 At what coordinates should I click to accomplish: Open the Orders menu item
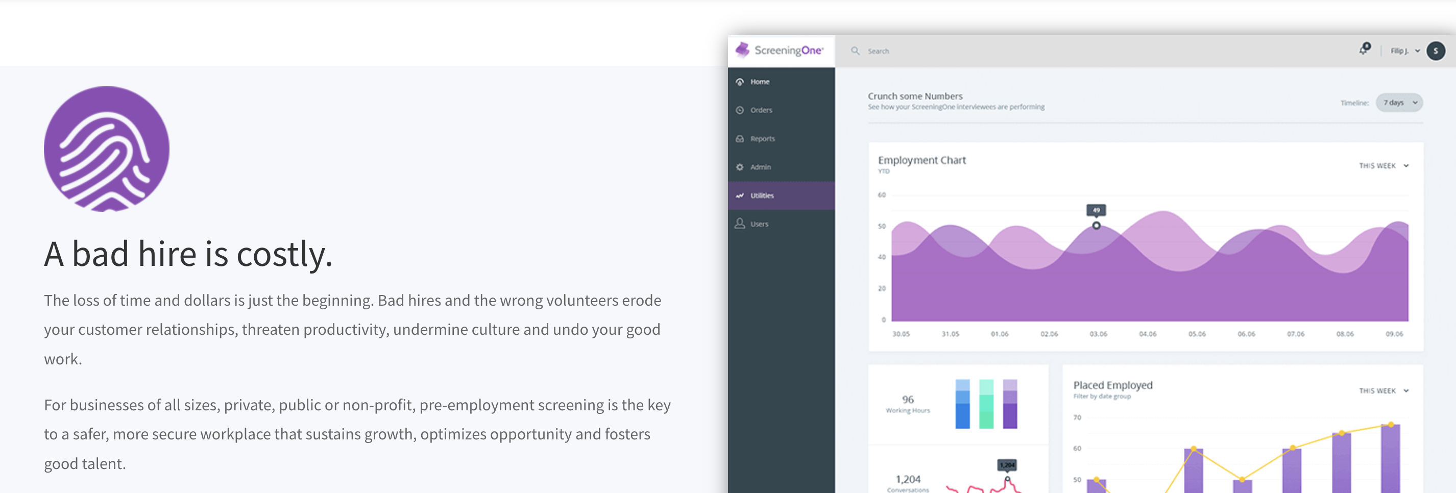point(781,110)
